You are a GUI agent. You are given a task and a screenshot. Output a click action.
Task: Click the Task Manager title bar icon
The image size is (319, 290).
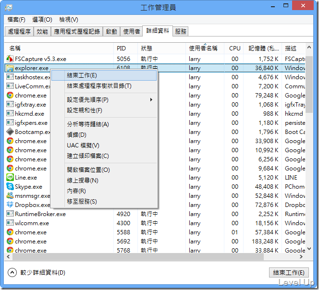point(9,8)
